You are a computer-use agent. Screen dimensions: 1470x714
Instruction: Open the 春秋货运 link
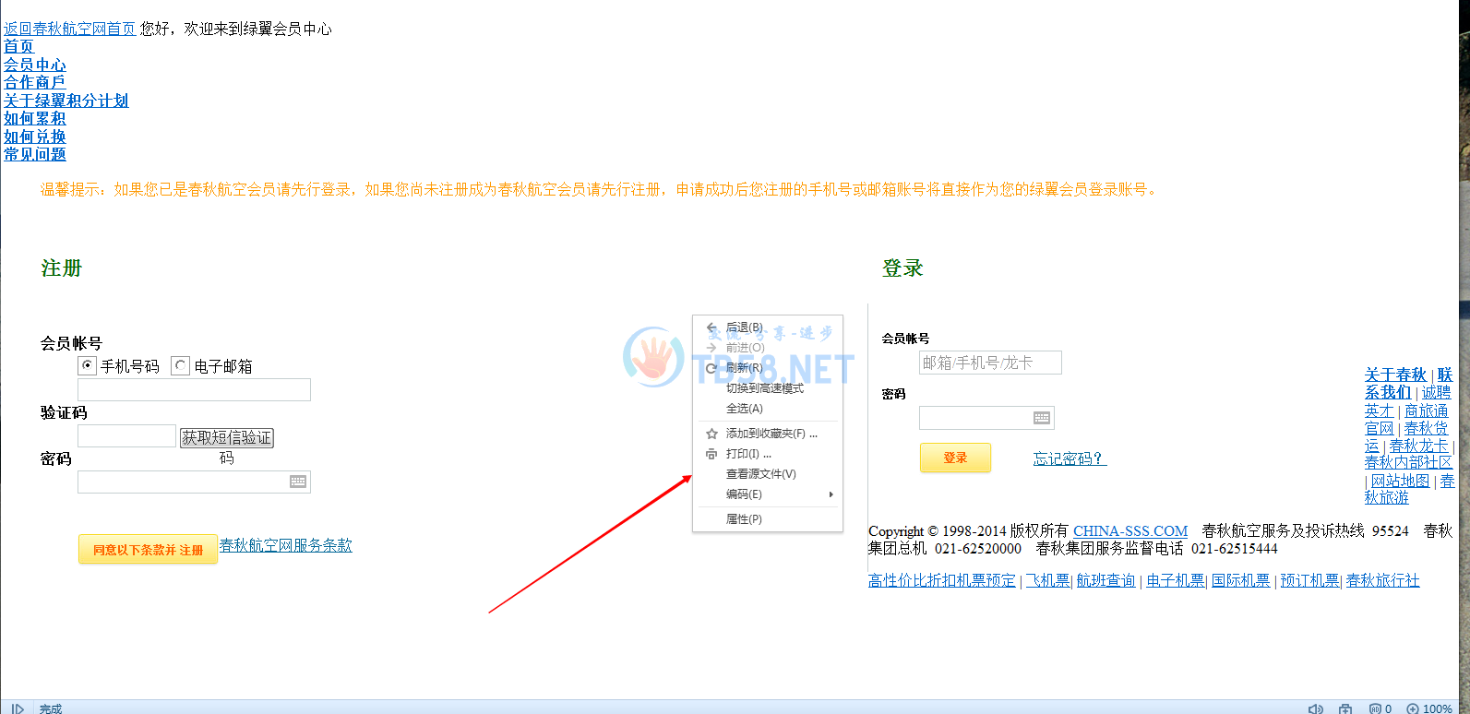point(1427,429)
